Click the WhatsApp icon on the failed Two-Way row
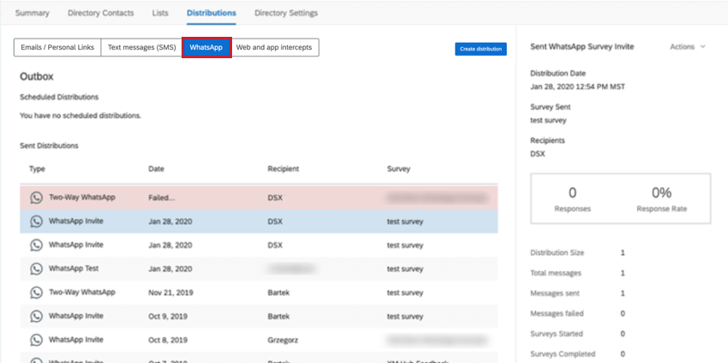The width and height of the screenshot is (728, 363). click(x=36, y=198)
